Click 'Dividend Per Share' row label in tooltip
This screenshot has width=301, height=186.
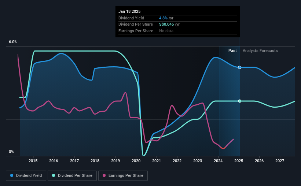click(x=136, y=25)
